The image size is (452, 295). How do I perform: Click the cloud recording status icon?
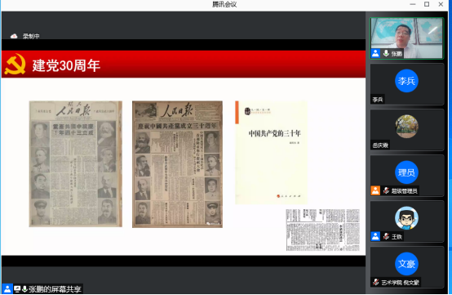click(14, 36)
